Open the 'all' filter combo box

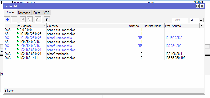pos(194,20)
